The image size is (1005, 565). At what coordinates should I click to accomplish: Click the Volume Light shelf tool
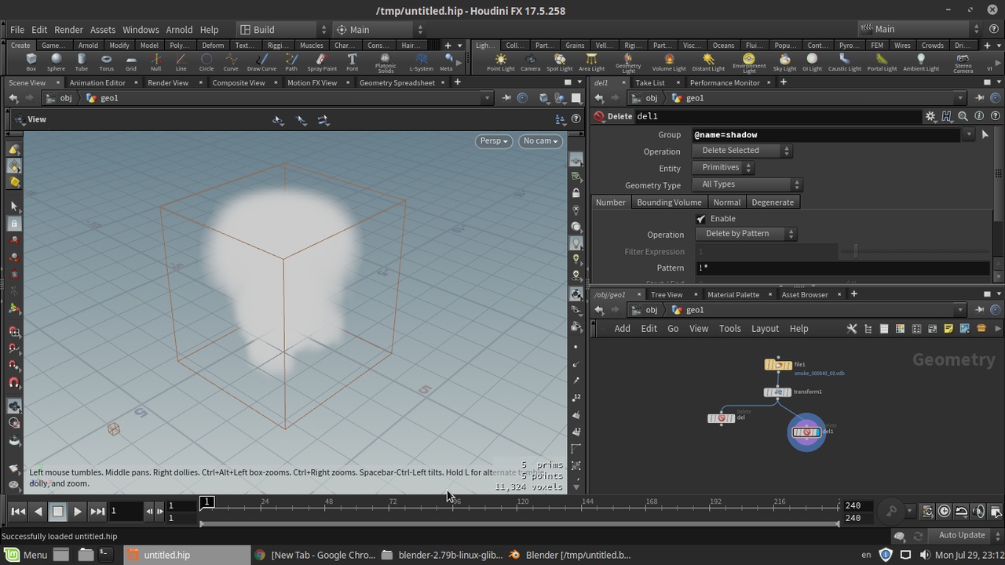click(x=669, y=62)
